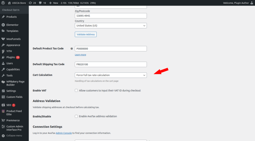Click the SEO notification badge

[14, 105]
